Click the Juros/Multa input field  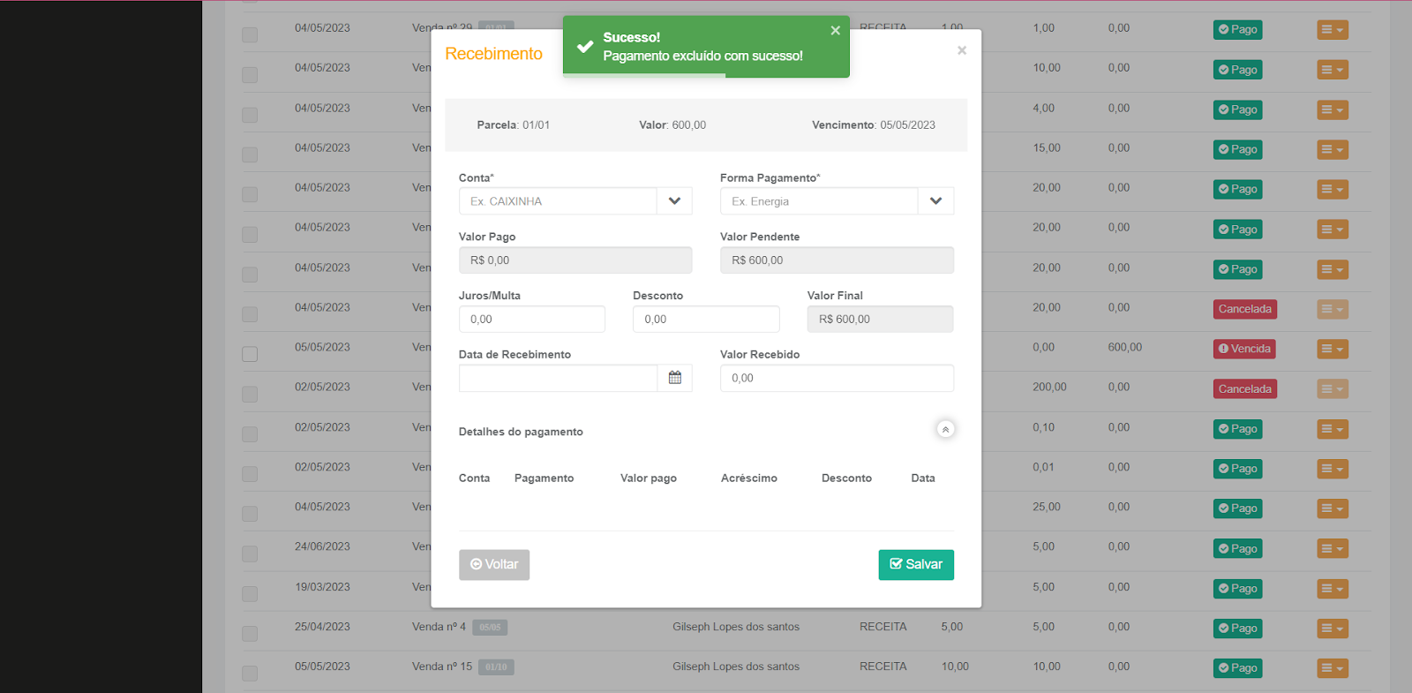[x=531, y=320]
